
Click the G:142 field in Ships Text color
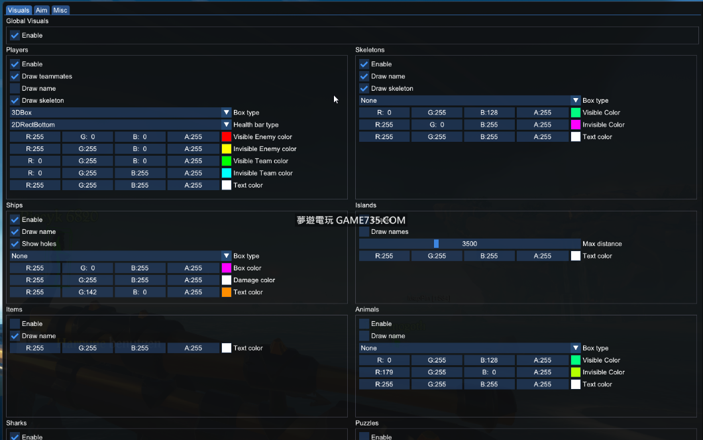point(87,292)
